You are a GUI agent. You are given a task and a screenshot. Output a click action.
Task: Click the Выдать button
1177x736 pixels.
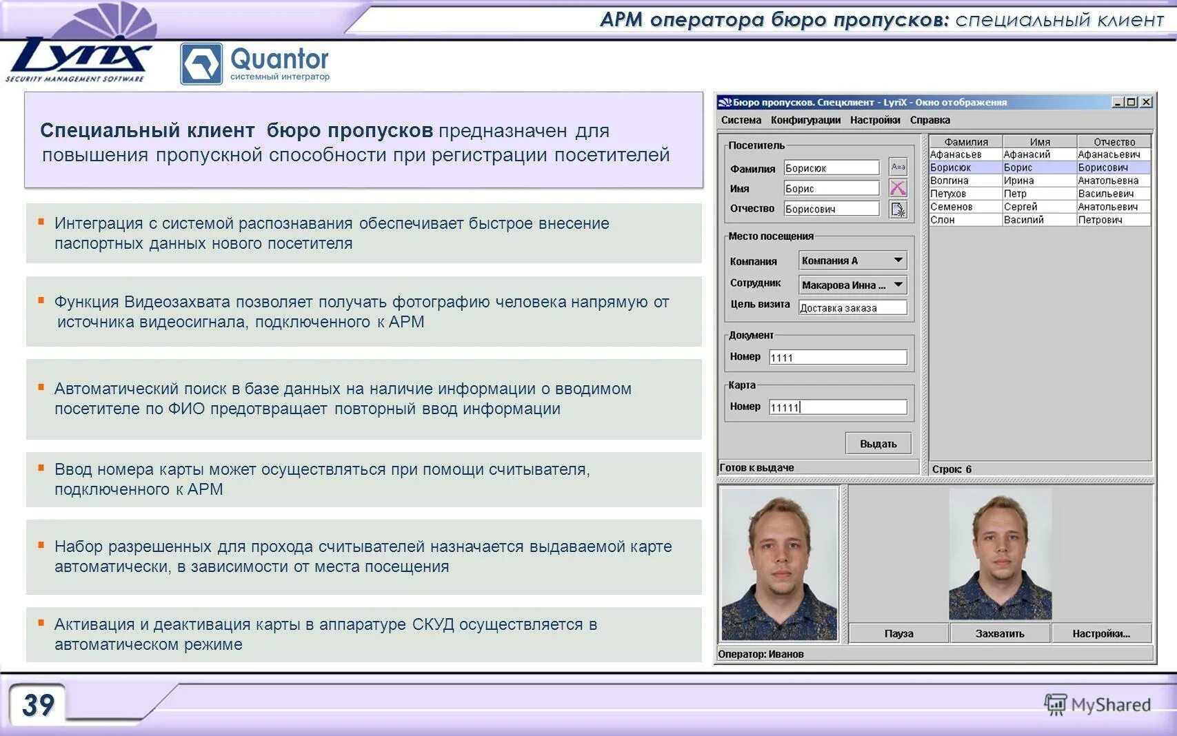(878, 444)
